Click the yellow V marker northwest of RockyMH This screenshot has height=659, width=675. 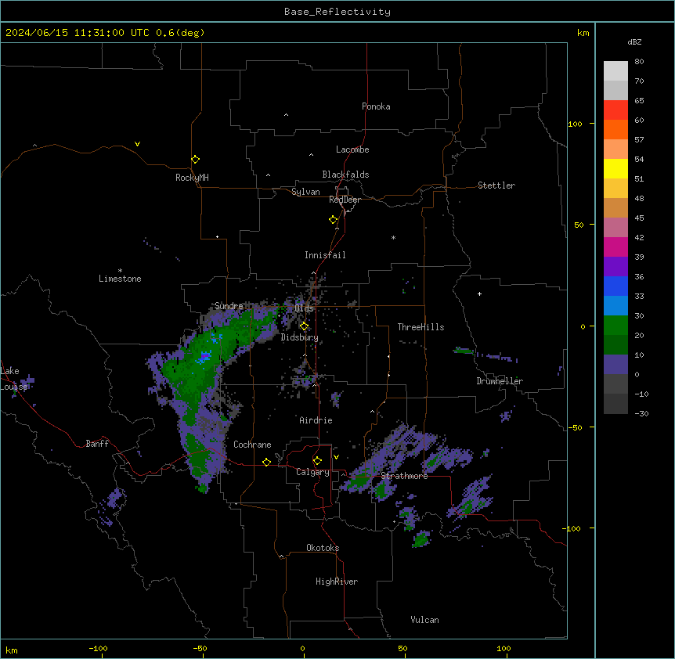[137, 144]
